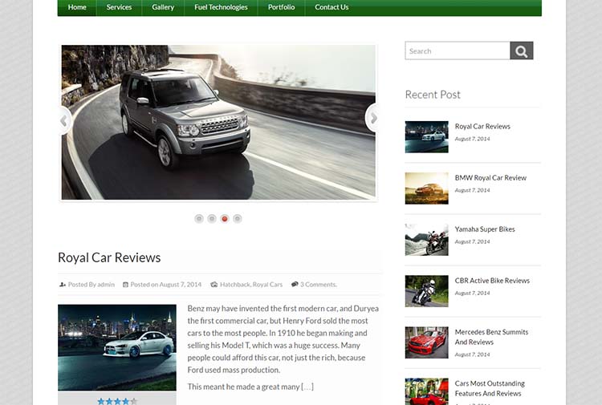The image size is (602, 405).
Task: Click the category folder icon near Hatchback
Action: coord(214,285)
